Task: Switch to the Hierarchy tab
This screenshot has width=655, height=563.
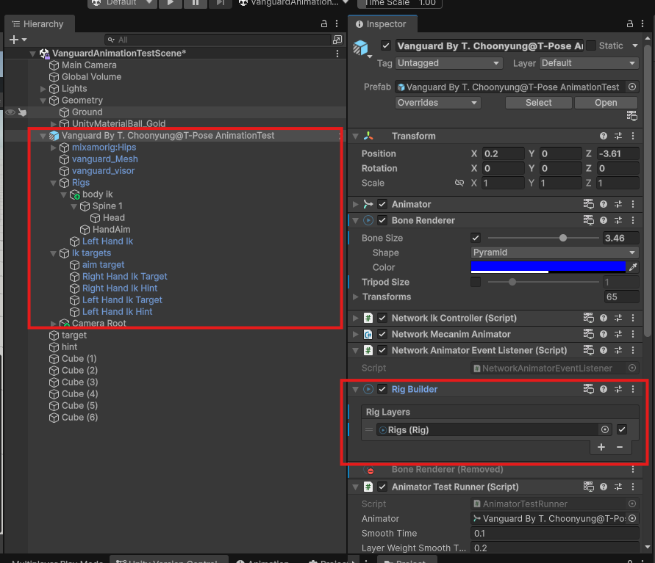Action: click(39, 24)
